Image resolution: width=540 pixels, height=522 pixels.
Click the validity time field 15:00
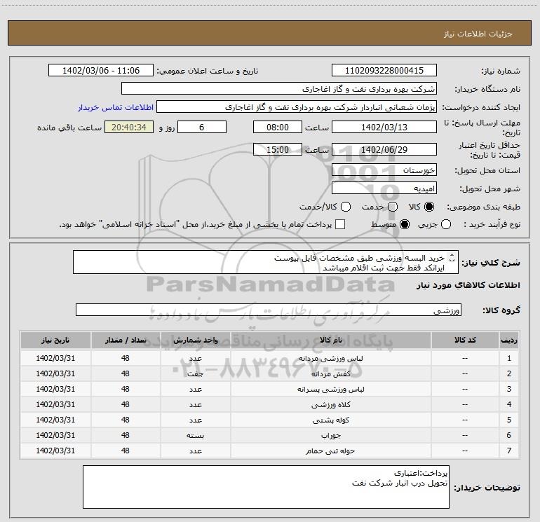click(278, 149)
